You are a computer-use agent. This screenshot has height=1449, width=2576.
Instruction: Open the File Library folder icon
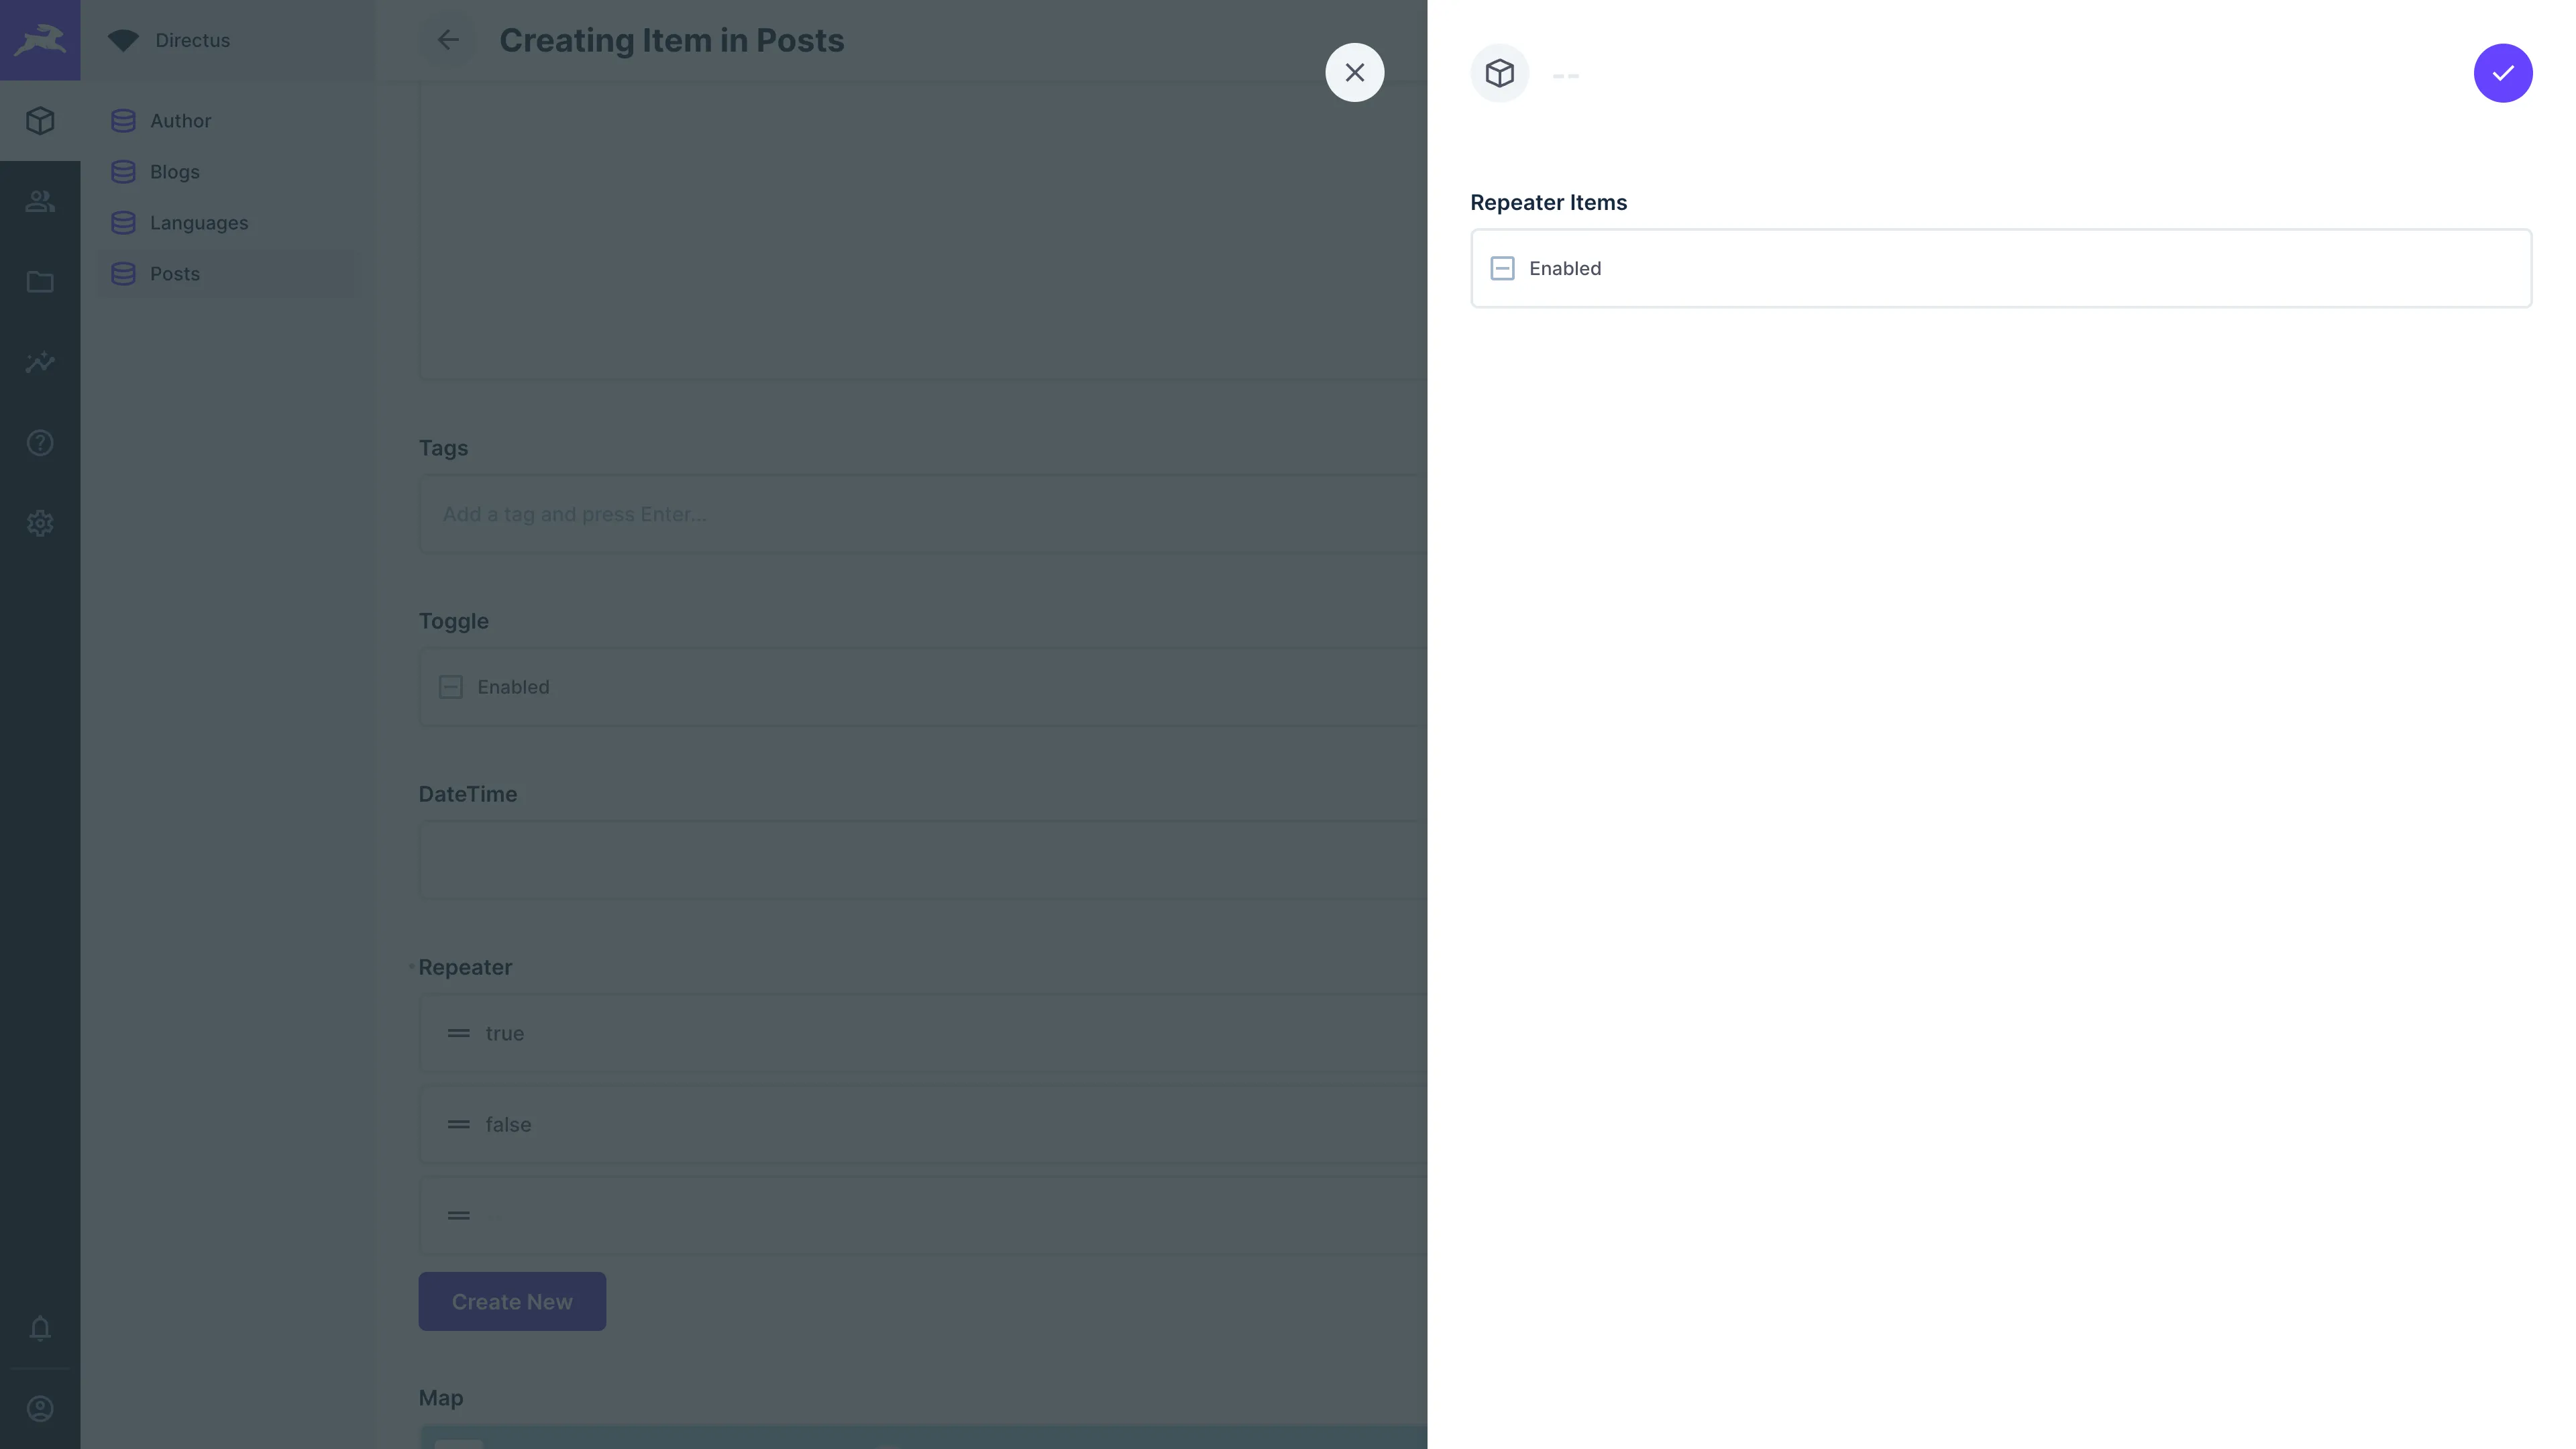pyautogui.click(x=40, y=282)
